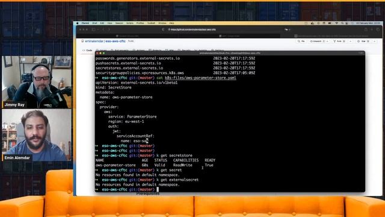Click the aws-parameter-store row in terminal
Image resolution: width=385 pixels, height=217 pixels.
(155, 165)
